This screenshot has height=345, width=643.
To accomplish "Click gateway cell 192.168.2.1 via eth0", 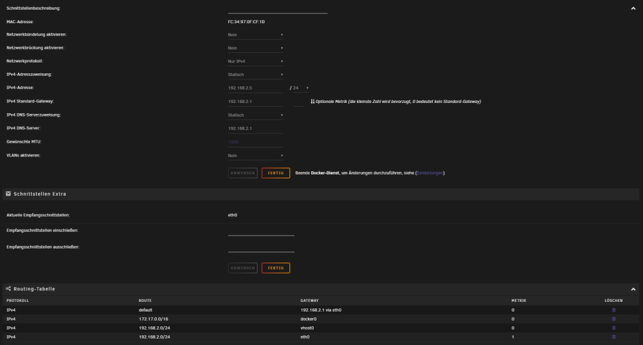I will (x=321, y=310).
